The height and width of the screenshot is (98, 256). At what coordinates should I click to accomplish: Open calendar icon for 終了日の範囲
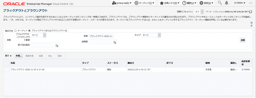pyautogui.click(x=57, y=46)
